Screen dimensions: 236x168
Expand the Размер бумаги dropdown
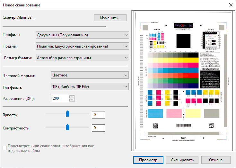click(82, 58)
